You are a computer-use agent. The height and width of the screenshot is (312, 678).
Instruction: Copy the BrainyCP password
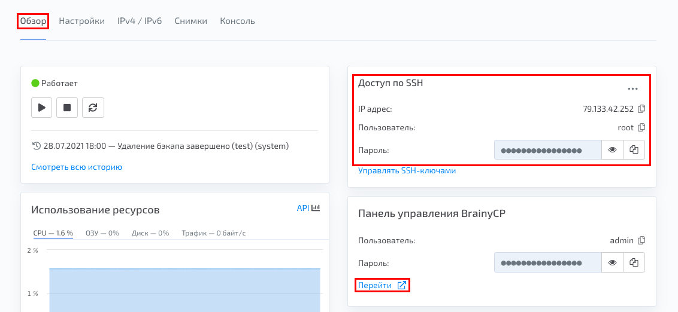click(634, 262)
